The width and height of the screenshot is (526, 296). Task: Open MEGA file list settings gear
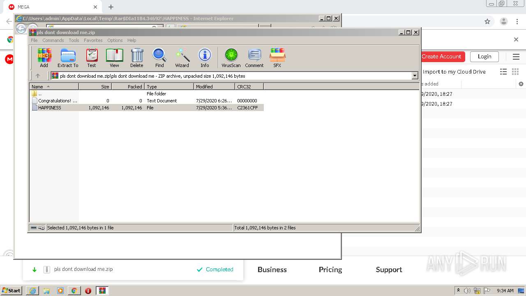pos(521,84)
